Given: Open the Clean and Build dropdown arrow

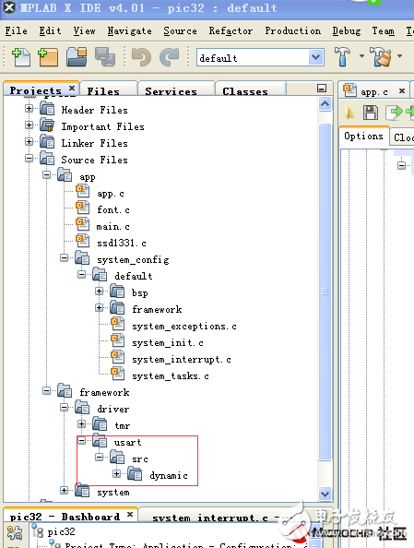Looking at the screenshot, I should coord(399,56).
